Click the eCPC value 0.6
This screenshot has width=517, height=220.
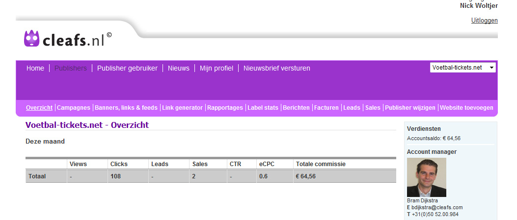pos(263,176)
